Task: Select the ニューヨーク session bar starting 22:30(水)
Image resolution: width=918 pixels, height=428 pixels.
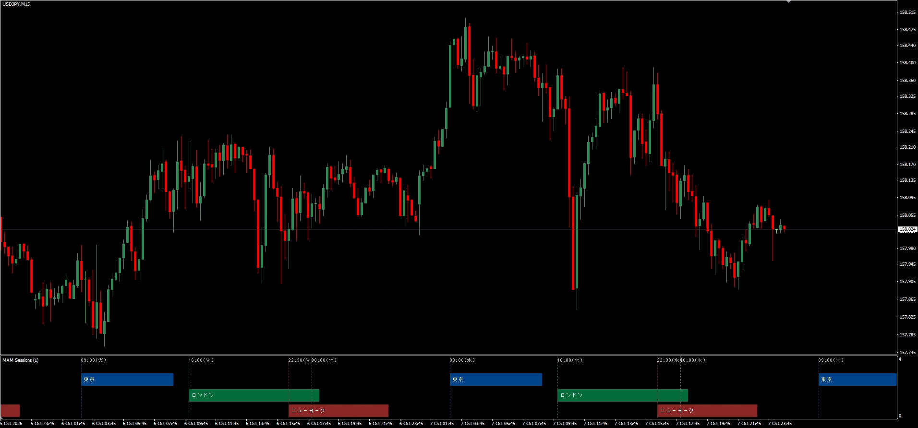Action: (x=707, y=411)
